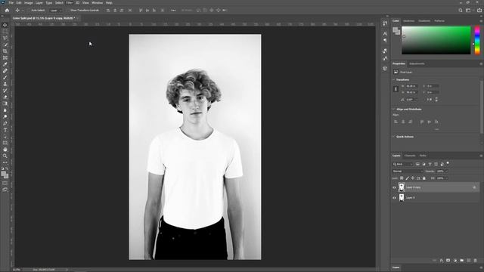Add a layer mask to the layer
484x272 pixels.
[448, 261]
